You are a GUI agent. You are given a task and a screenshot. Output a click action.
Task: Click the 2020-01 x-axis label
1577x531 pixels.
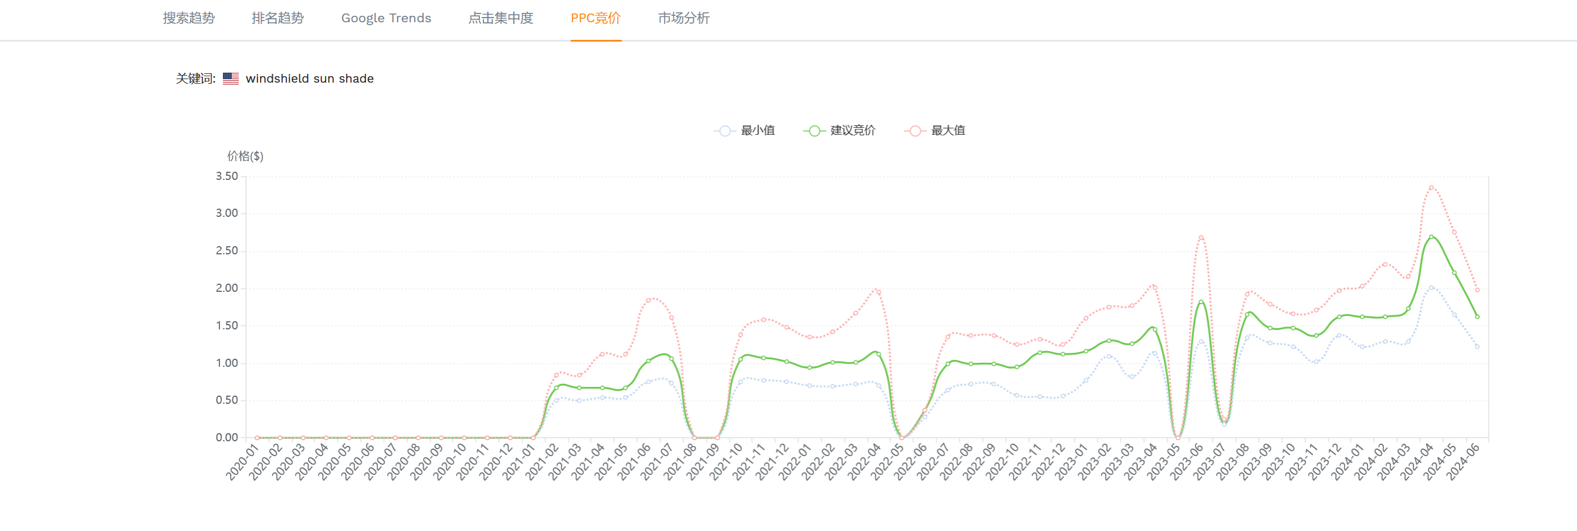(242, 462)
